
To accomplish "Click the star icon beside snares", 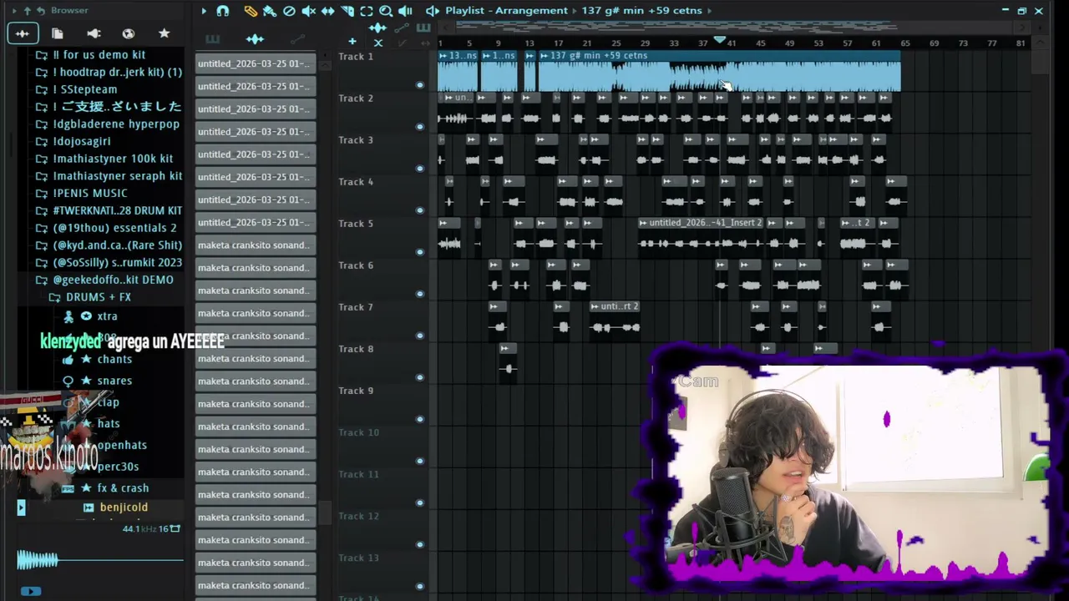I will pos(86,381).
